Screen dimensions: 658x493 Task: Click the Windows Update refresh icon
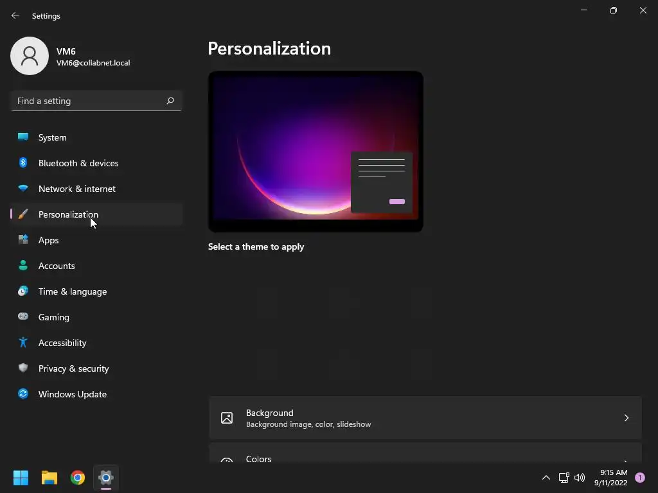coord(23,394)
